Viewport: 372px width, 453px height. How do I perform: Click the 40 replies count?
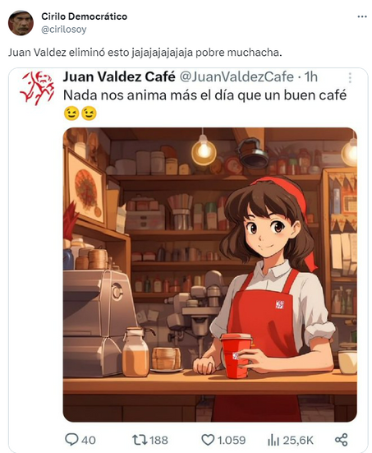(89, 440)
